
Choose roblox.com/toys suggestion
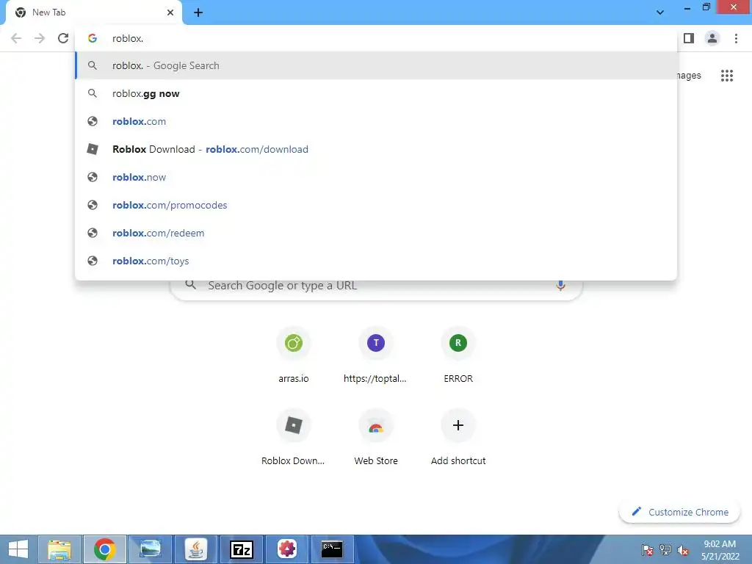[x=376, y=261]
